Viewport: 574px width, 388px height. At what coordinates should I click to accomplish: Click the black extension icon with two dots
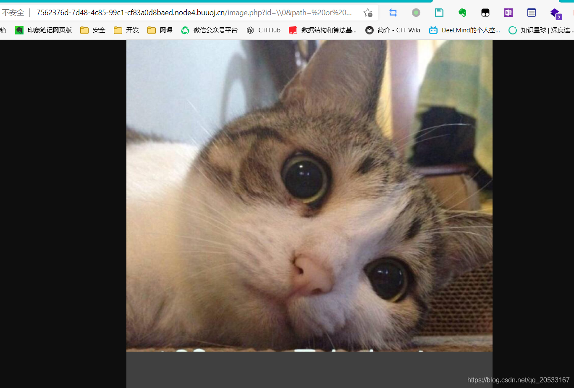(x=485, y=13)
